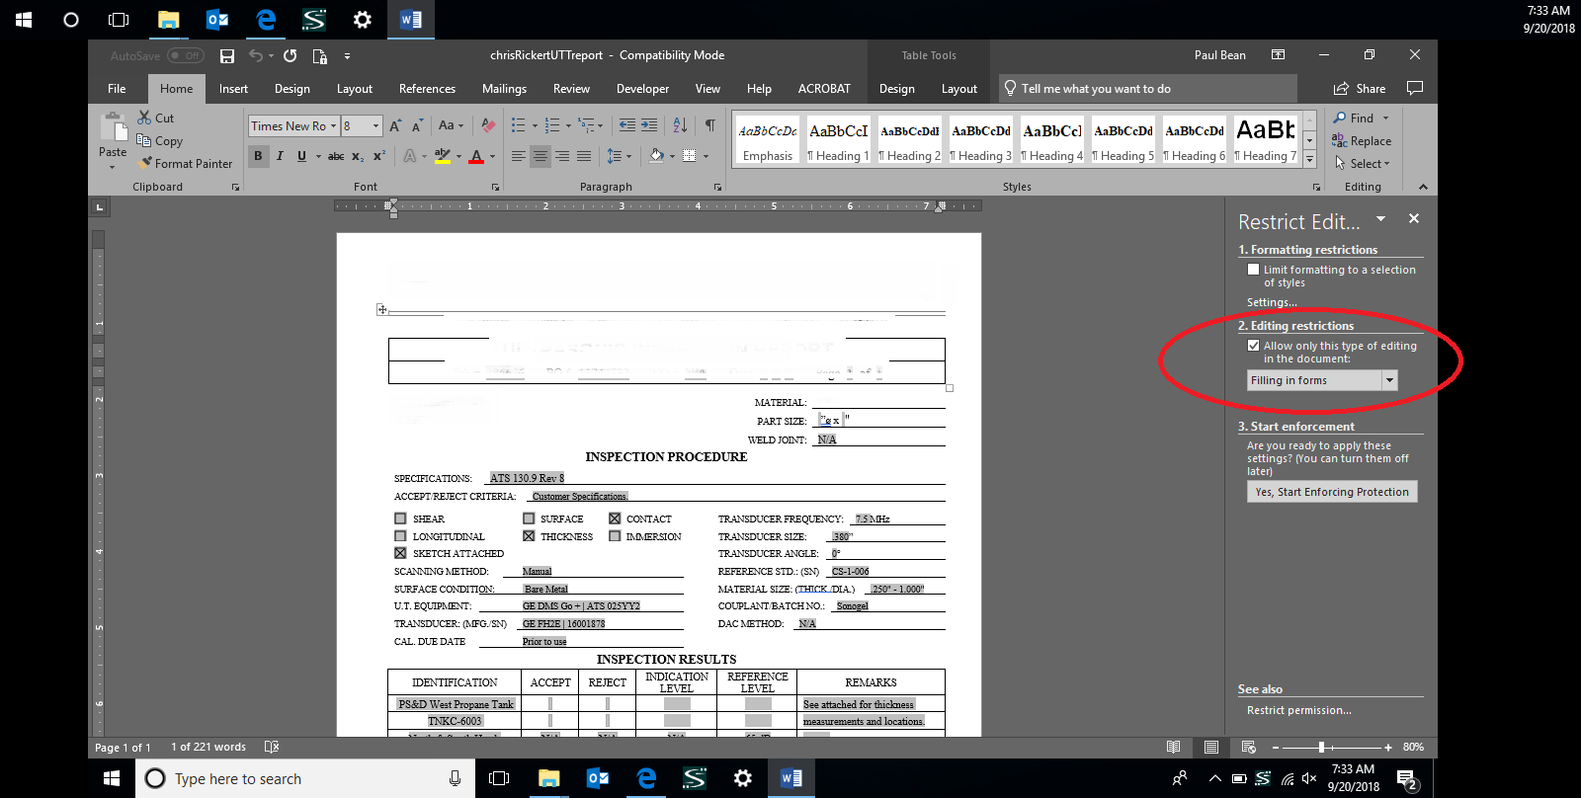
Task: Select the Bullets list icon
Action: pyautogui.click(x=519, y=125)
